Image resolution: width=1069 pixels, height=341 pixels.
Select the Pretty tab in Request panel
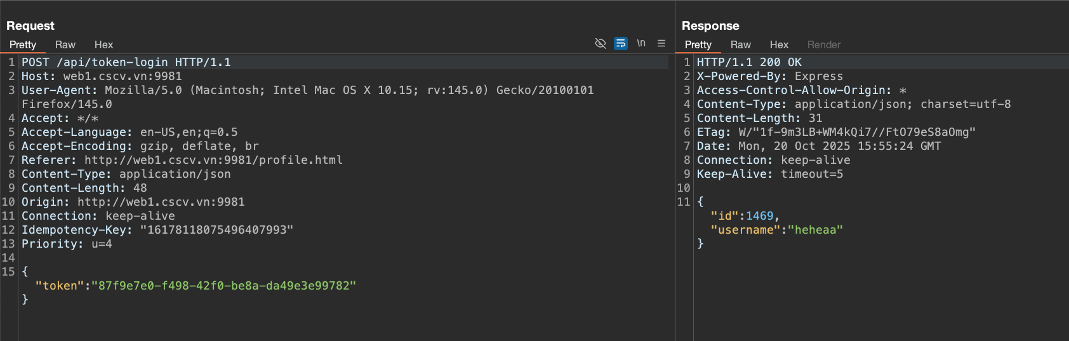[x=23, y=44]
